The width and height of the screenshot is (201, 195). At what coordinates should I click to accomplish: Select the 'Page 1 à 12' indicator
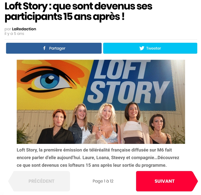tap(103, 181)
